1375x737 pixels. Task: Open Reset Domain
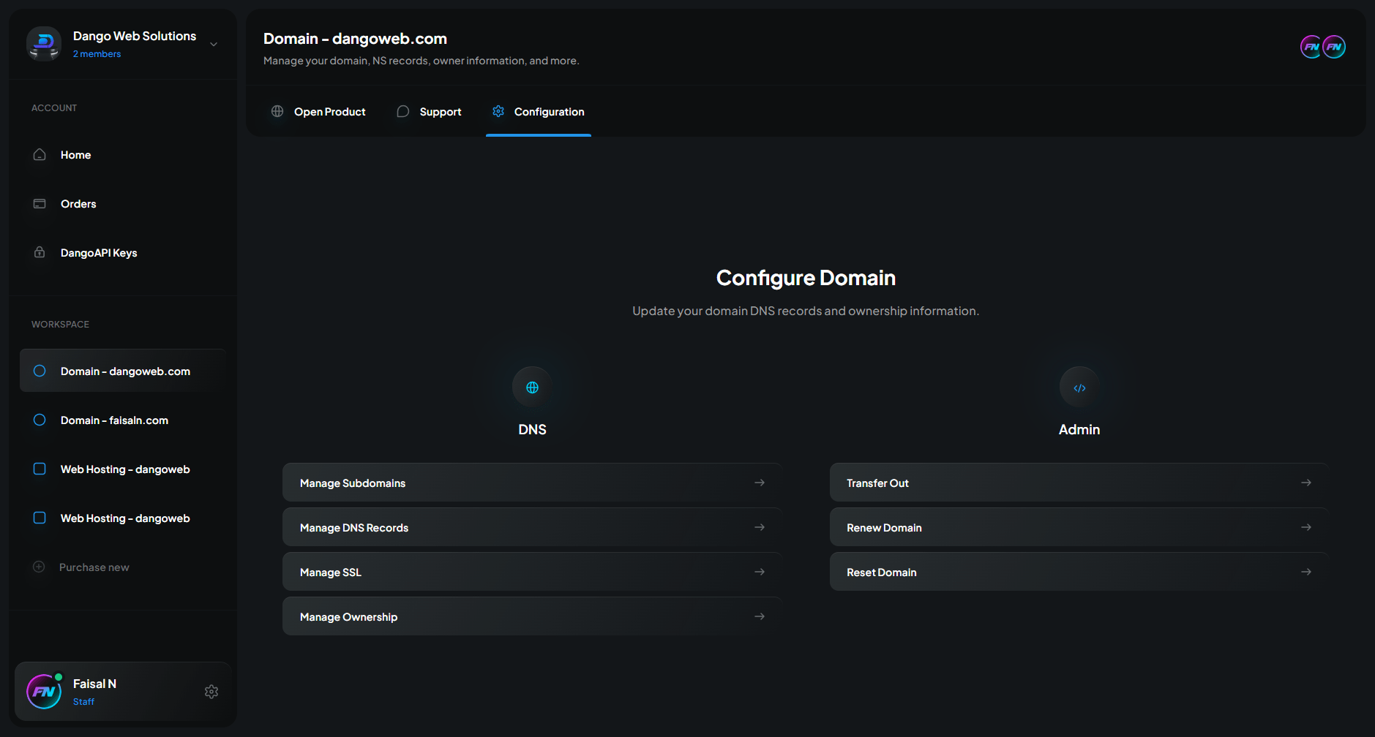[1079, 572]
